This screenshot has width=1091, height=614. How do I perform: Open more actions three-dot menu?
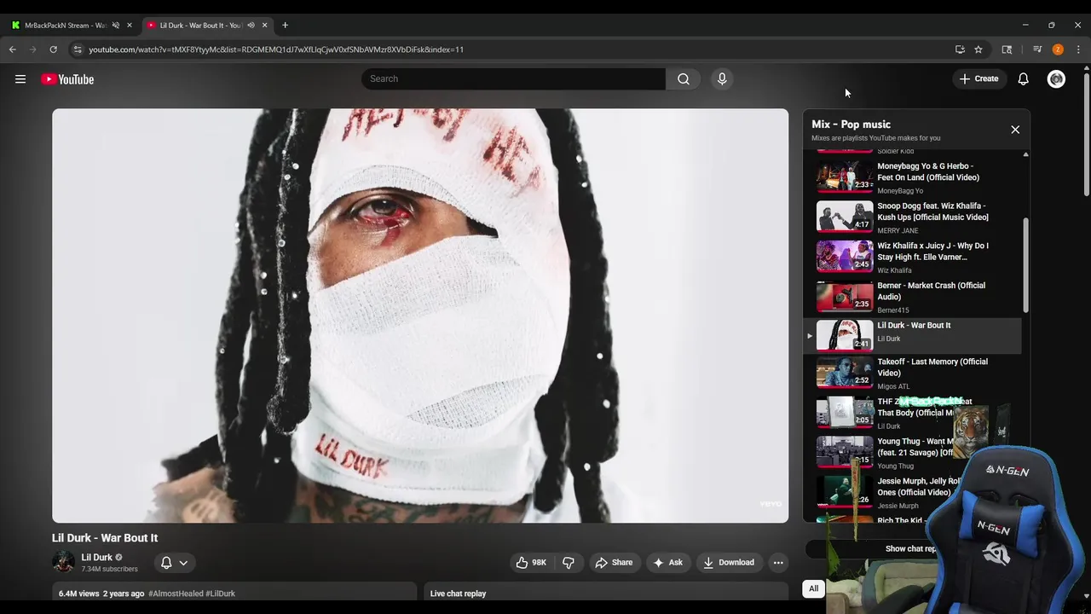click(x=777, y=563)
